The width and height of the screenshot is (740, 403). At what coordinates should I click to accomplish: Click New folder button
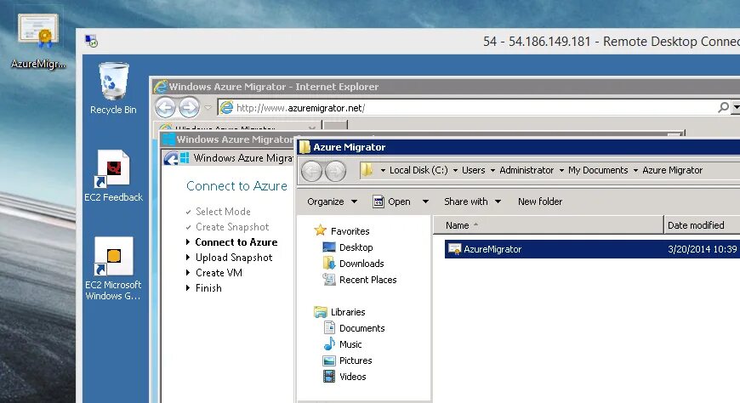point(540,201)
